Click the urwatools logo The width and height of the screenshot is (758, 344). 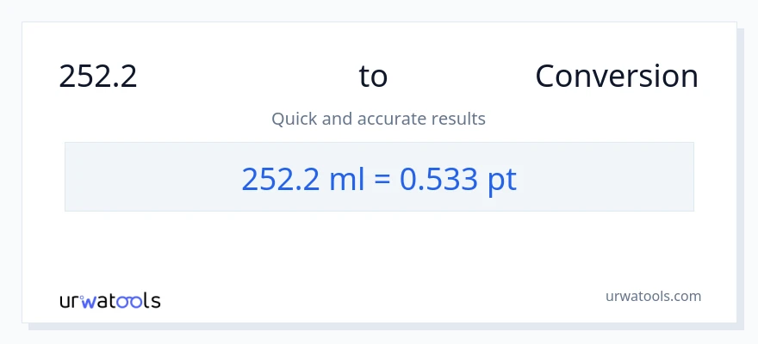109,300
